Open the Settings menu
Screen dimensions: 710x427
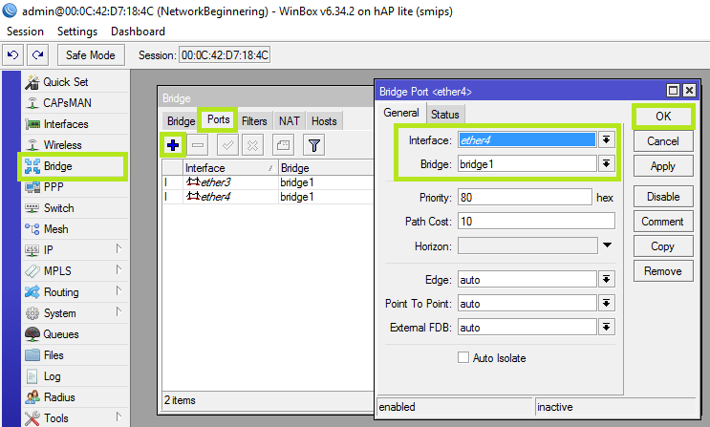[77, 32]
